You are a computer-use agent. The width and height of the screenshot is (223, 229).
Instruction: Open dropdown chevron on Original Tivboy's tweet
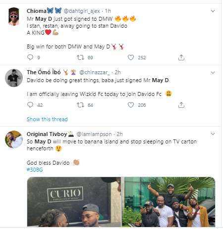point(213,134)
